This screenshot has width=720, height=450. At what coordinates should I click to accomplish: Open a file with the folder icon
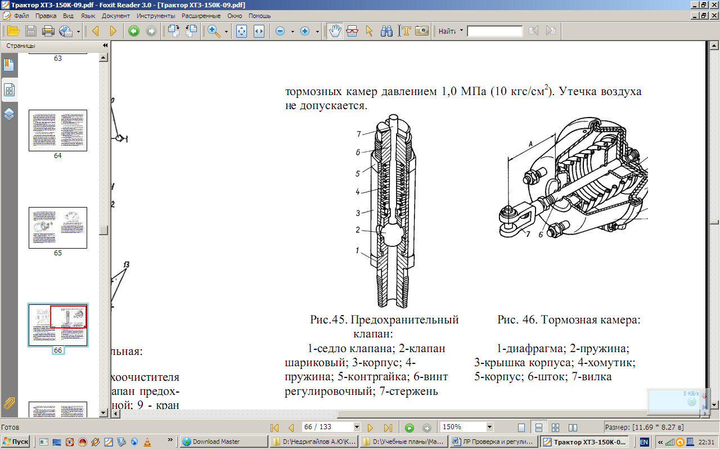(x=13, y=31)
